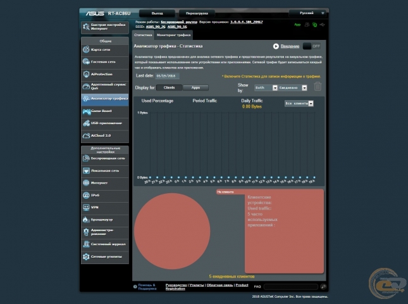The height and width of the screenshot is (304, 408).
Task: Switch to the Статистика tab
Action: tap(143, 35)
